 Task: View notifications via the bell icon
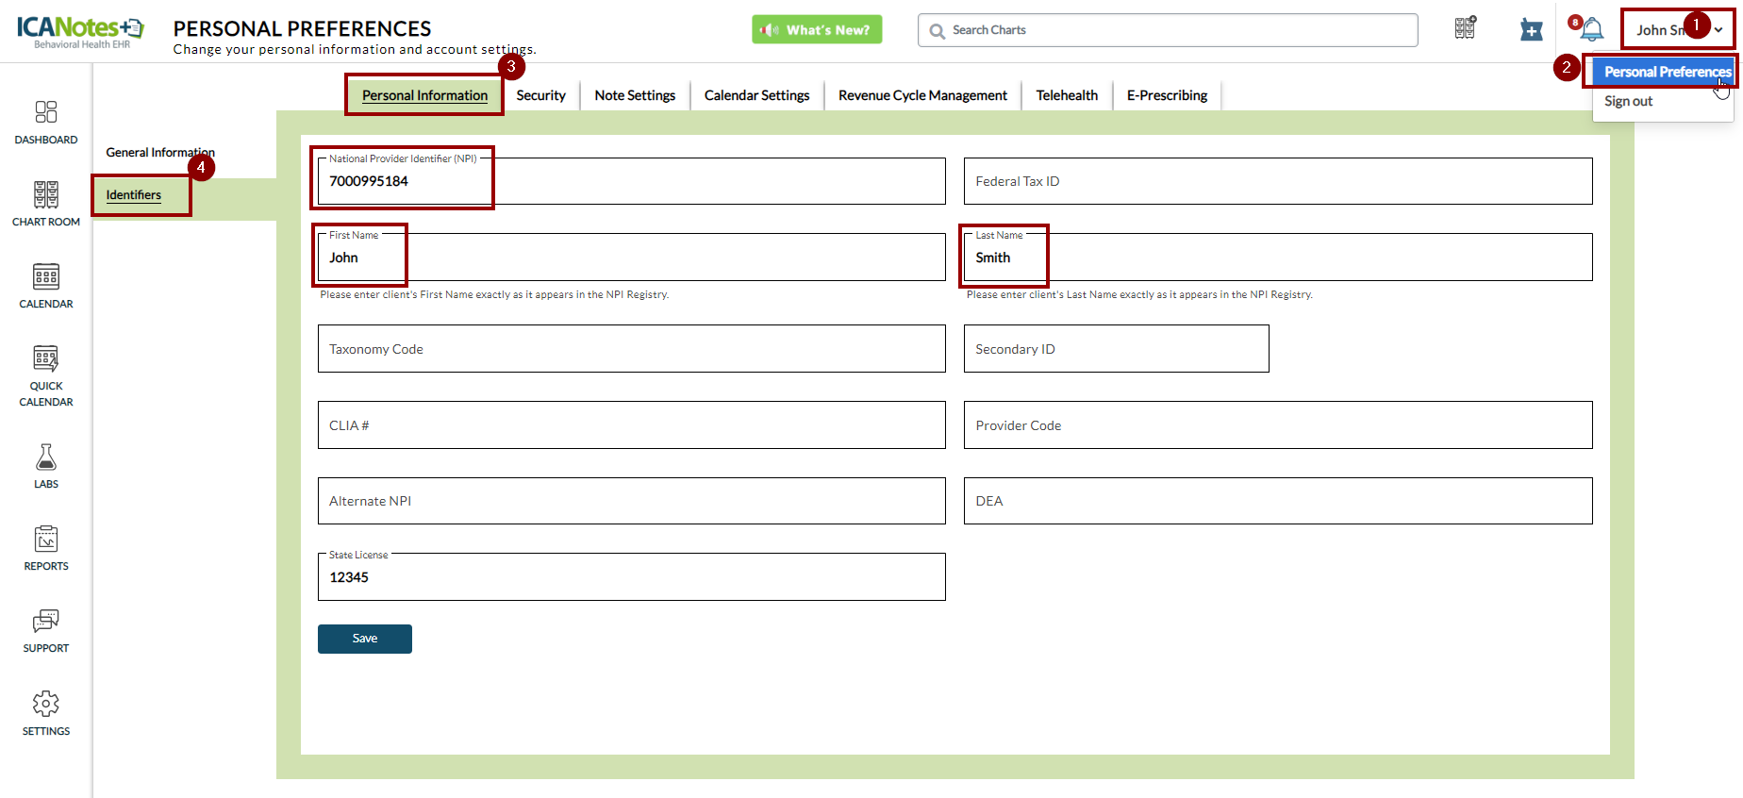1591,30
